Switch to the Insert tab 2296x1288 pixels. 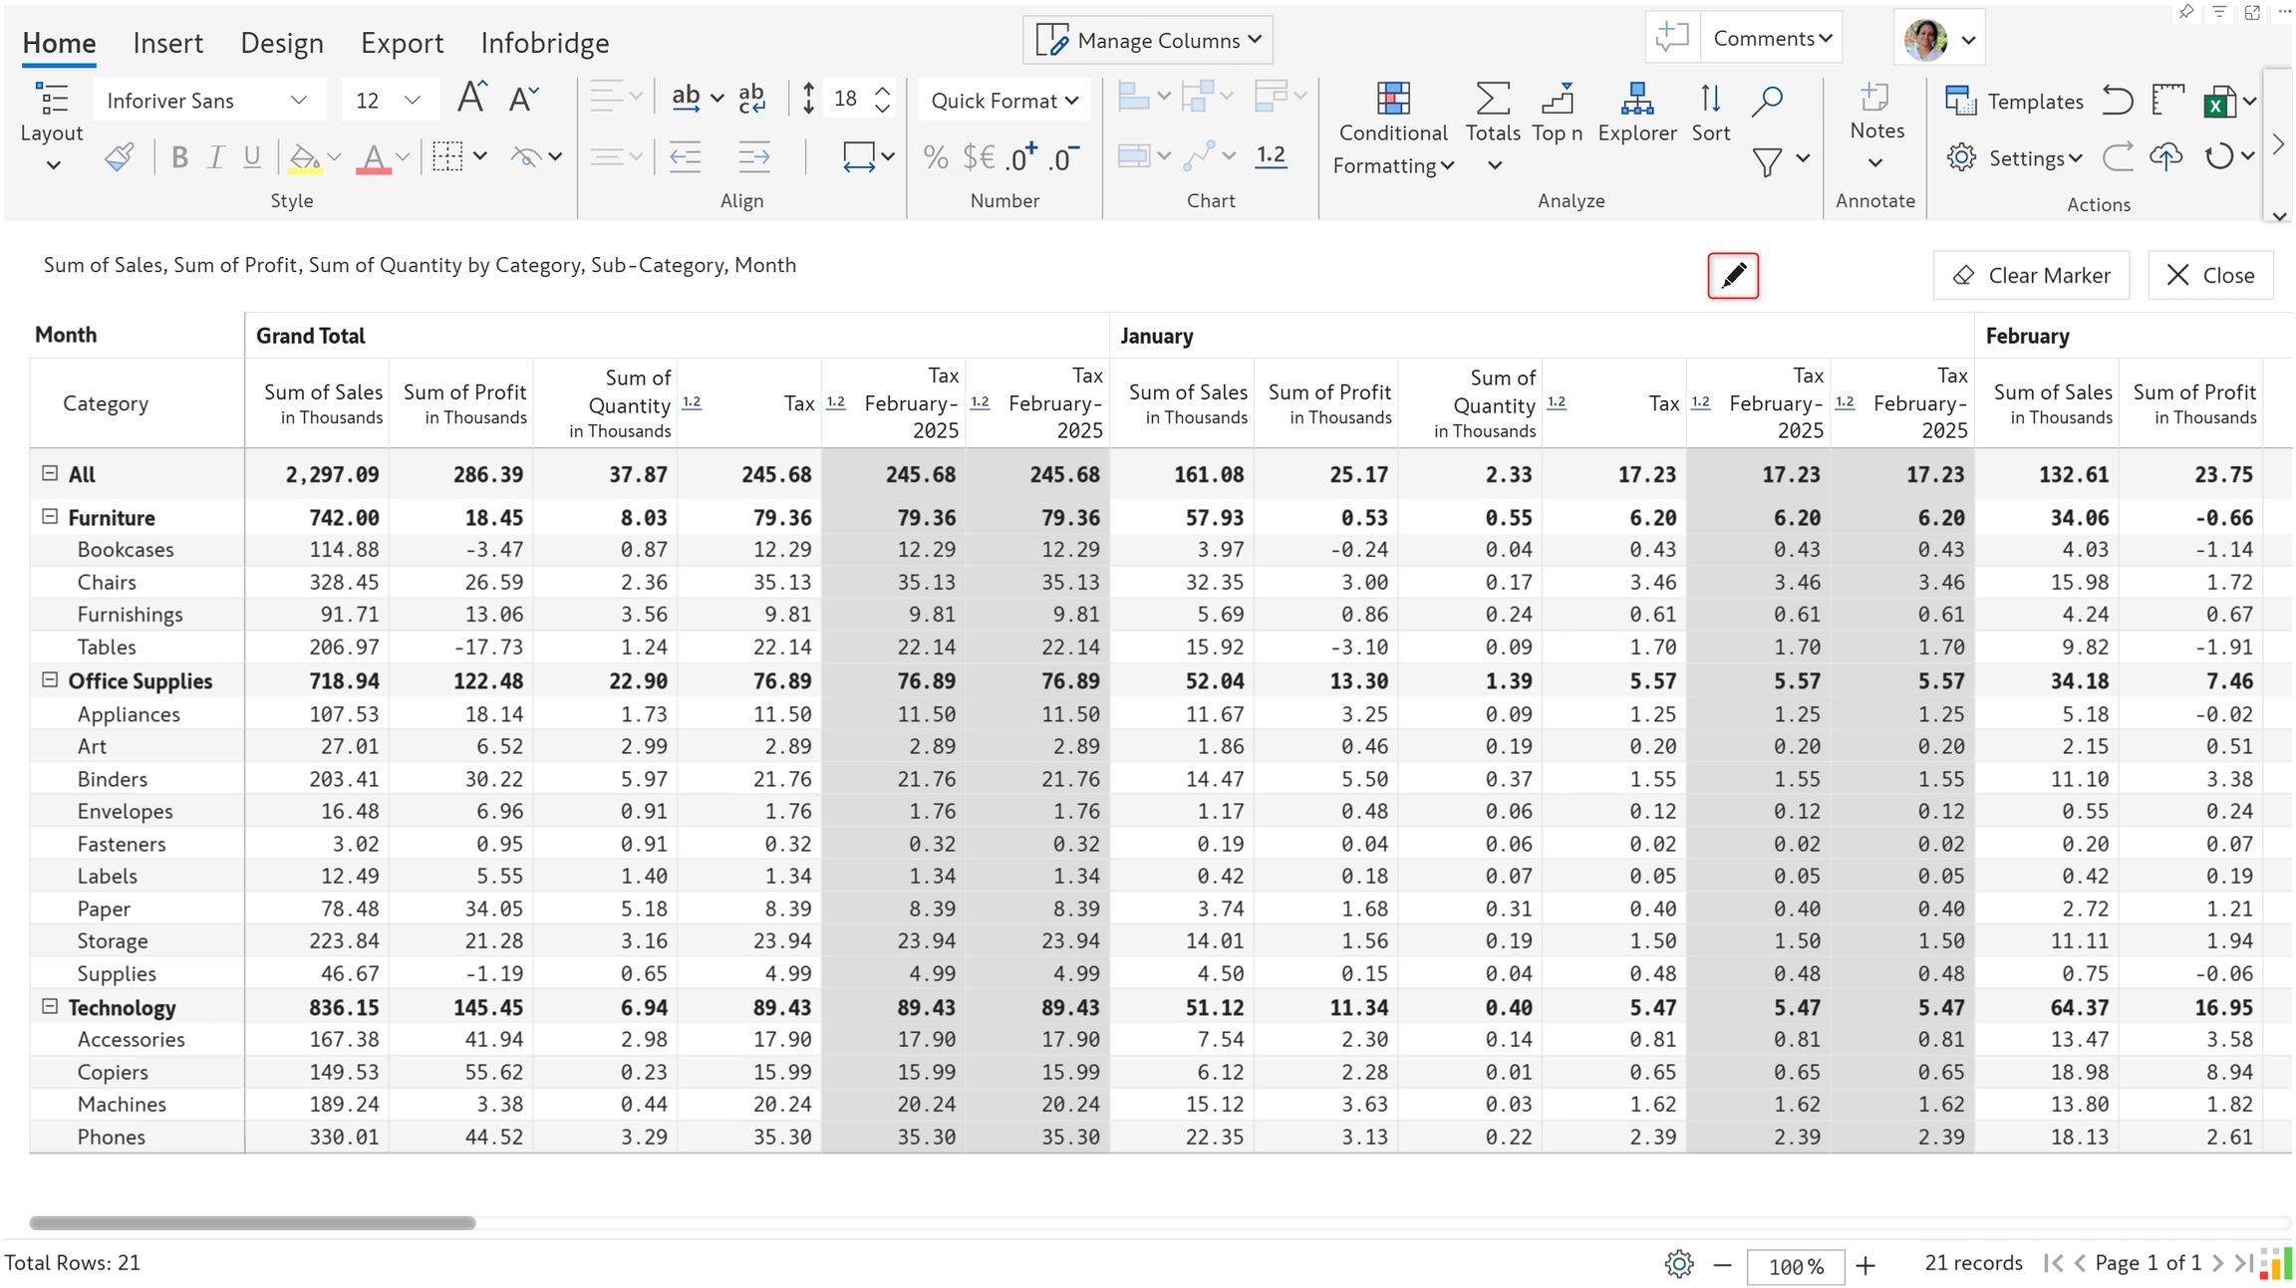coord(167,43)
